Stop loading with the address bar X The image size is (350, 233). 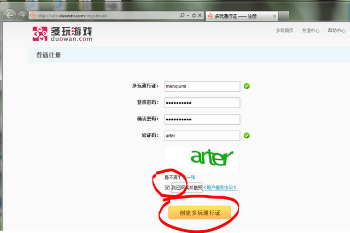[x=200, y=15]
